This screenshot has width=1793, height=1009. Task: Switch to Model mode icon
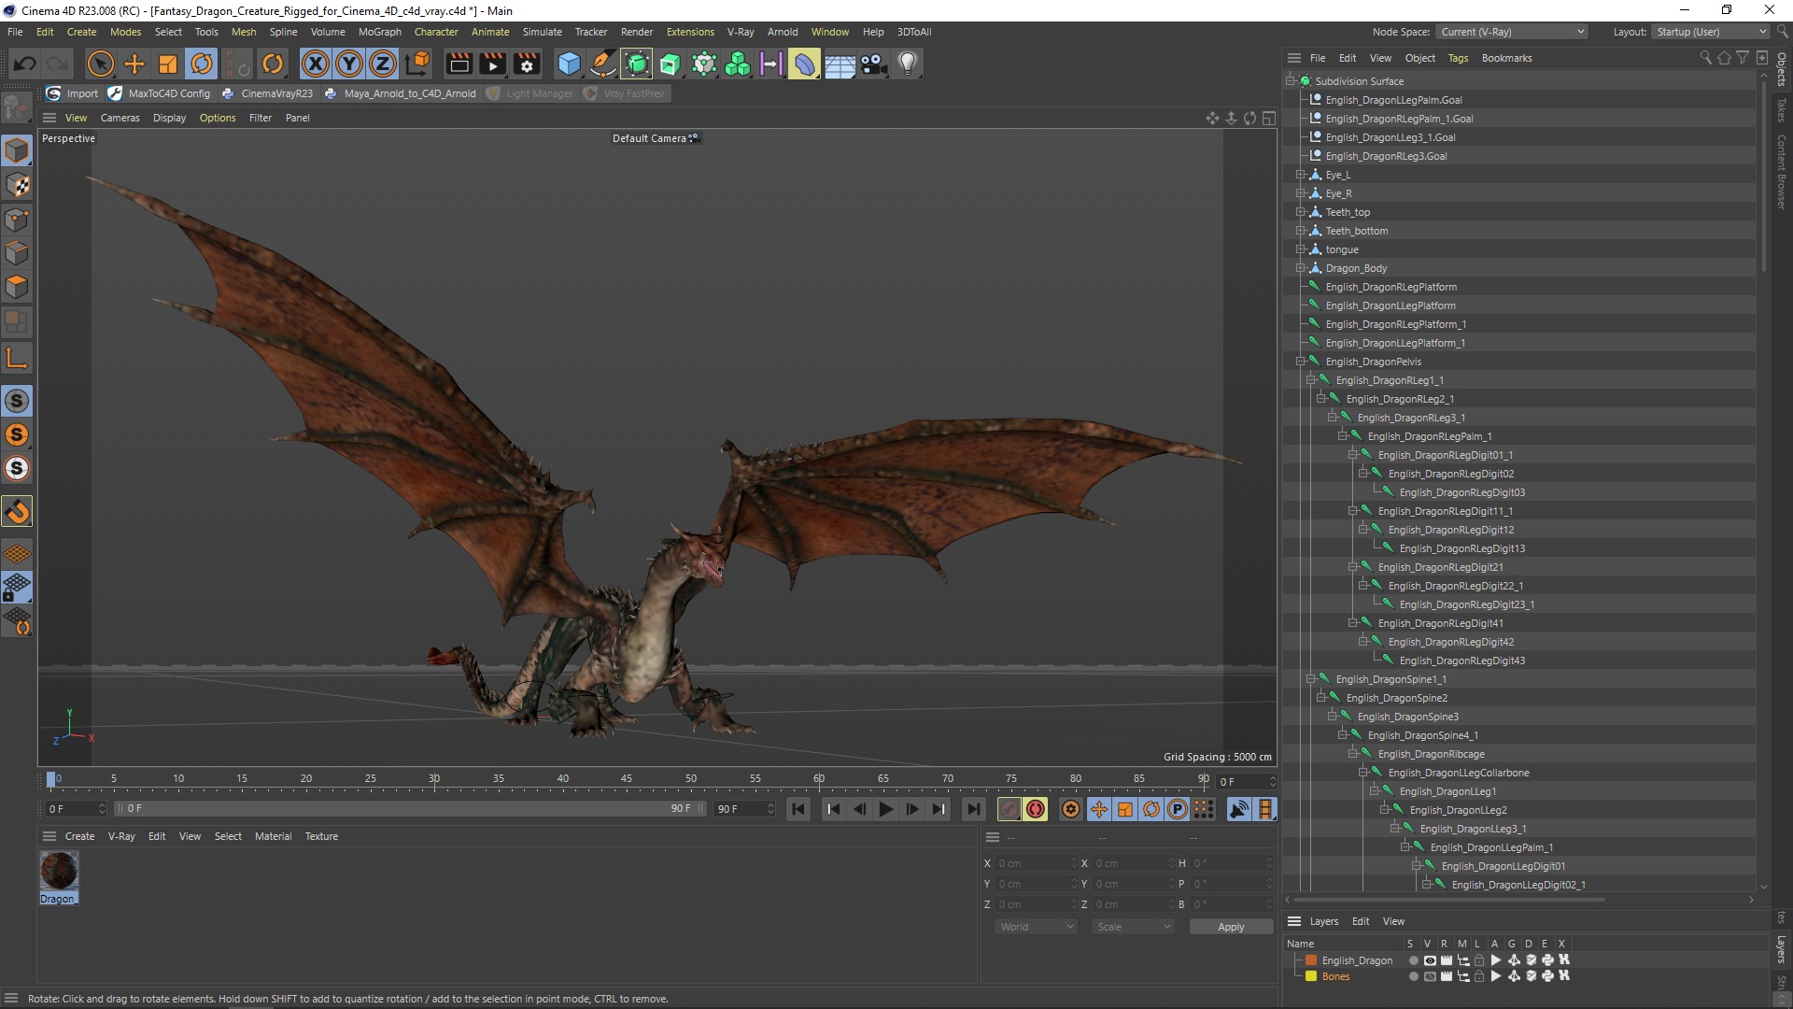17,150
